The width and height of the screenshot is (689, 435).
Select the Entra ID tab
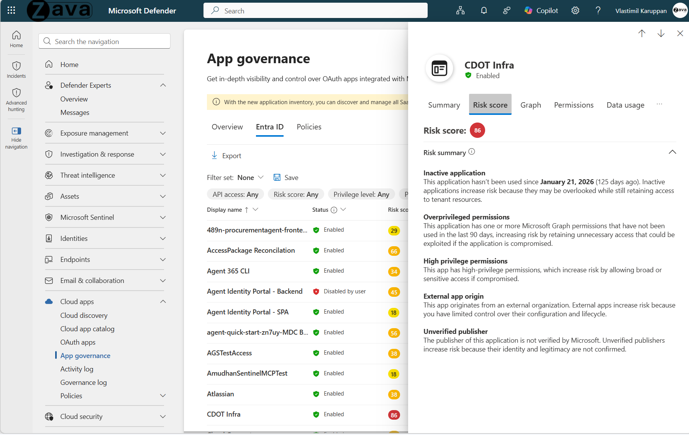(270, 127)
